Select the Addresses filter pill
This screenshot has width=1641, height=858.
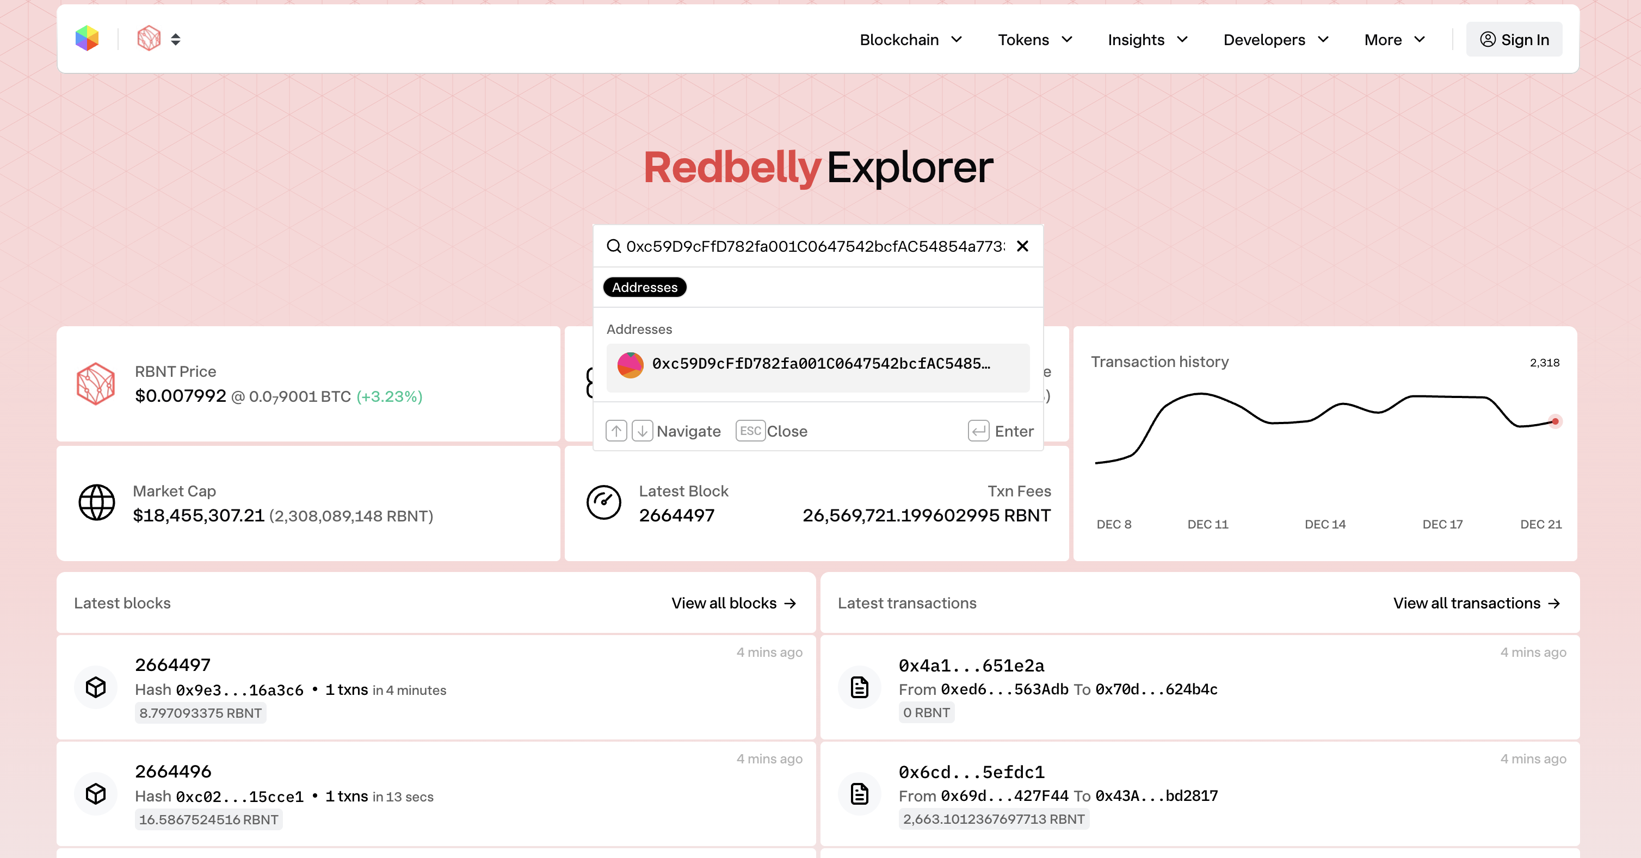click(644, 287)
